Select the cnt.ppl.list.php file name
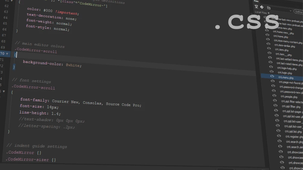The height and width of the screenshot is (170, 303). coord(293,131)
